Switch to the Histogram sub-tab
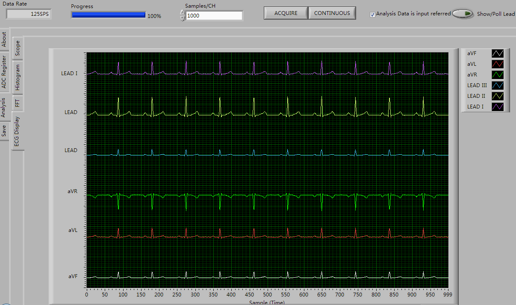The width and height of the screenshot is (516, 305). tap(18, 77)
